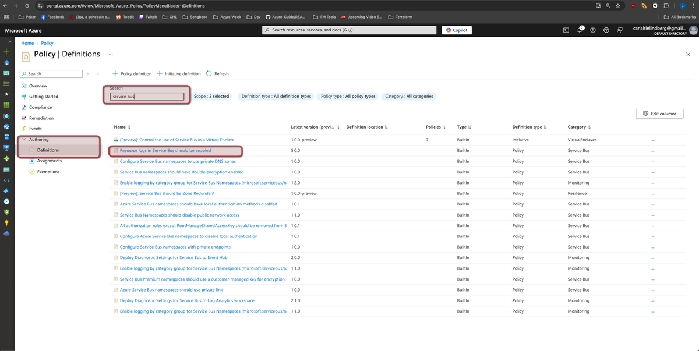
Task: Go to Home icon in left rail
Action: [x=6, y=62]
